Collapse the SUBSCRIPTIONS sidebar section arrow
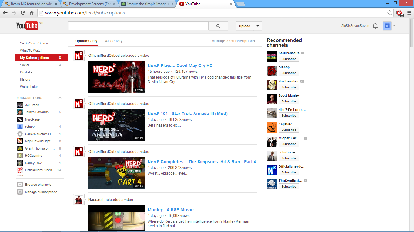Screen dimensions: 414x232 click(x=60, y=98)
